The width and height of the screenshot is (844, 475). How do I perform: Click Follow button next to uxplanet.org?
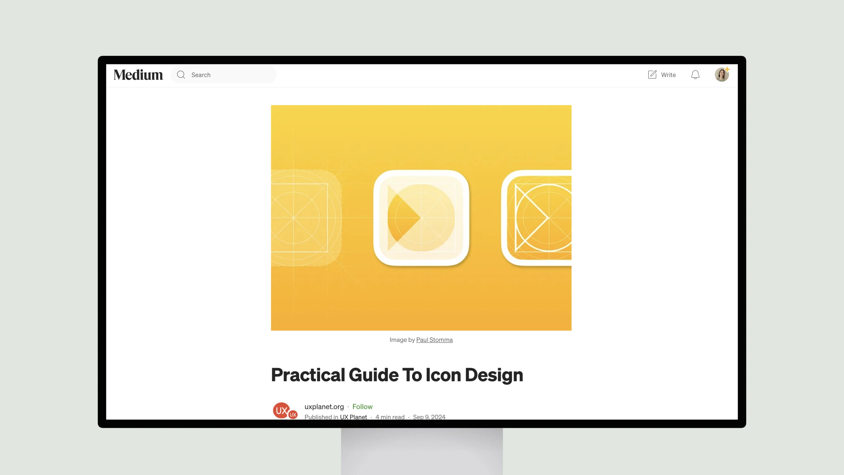362,406
